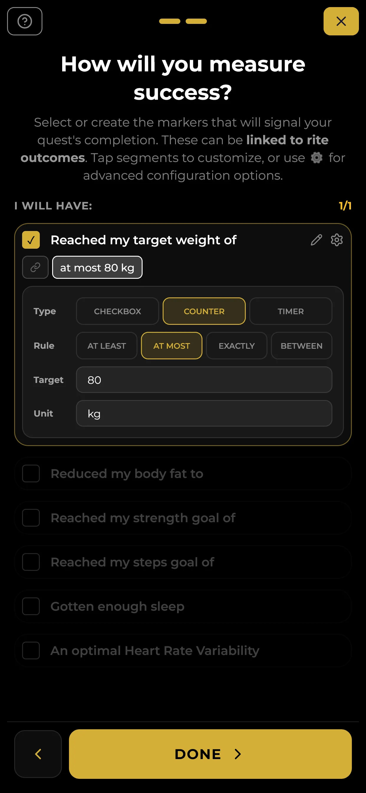Check An optimal Heart Rate Variability
The width and height of the screenshot is (366, 793).
(31, 651)
